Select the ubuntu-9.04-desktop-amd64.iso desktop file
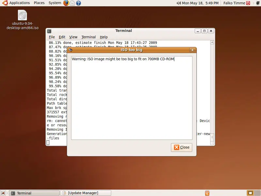The height and width of the screenshot is (196, 261). click(23, 20)
